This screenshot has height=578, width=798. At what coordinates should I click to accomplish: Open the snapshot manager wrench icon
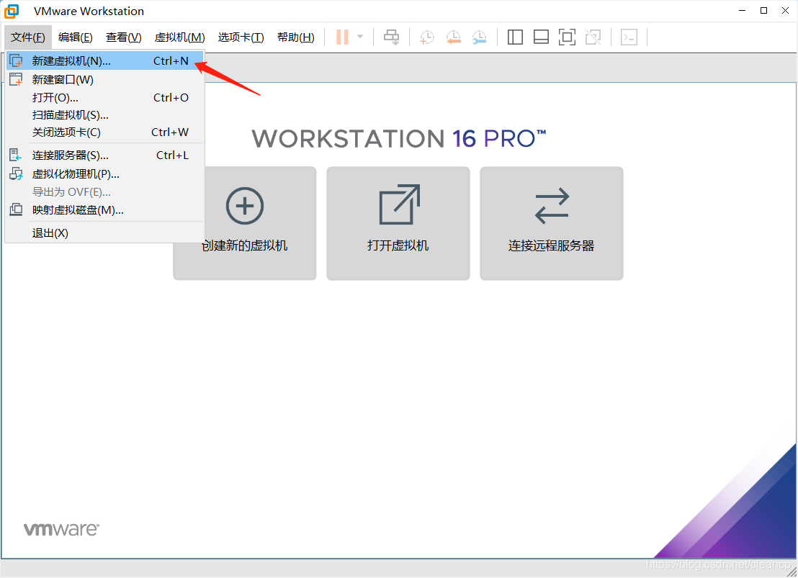480,37
